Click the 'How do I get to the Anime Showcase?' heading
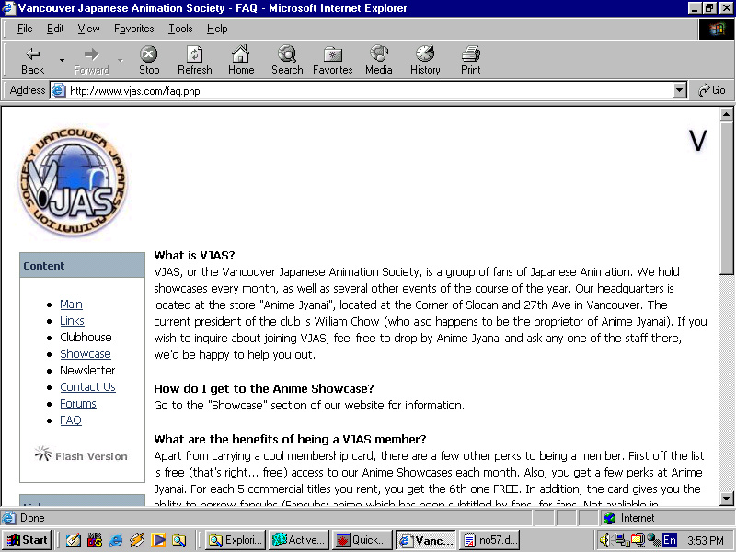This screenshot has height=552, width=736. 264,388
